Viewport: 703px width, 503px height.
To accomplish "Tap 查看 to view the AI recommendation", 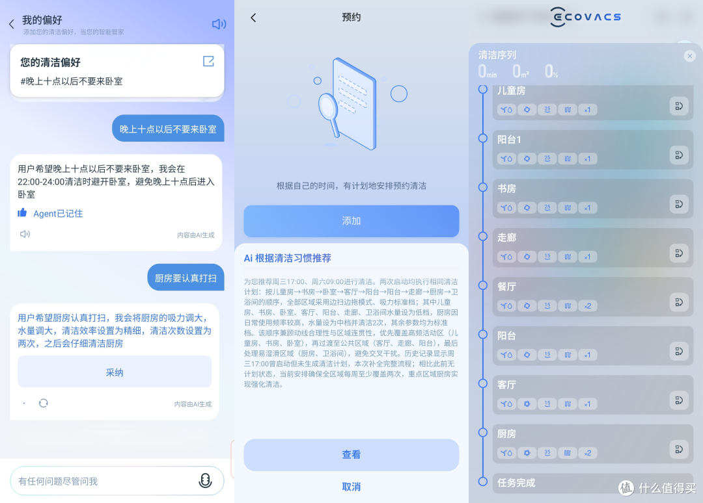I will point(351,455).
